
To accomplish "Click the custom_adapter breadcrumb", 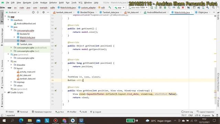I will tap(87, 8).
